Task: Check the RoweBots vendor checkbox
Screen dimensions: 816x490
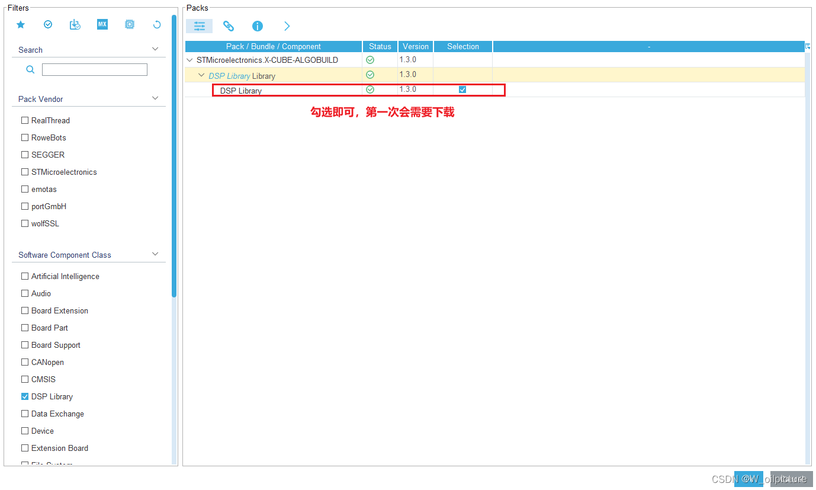Action: (25, 137)
